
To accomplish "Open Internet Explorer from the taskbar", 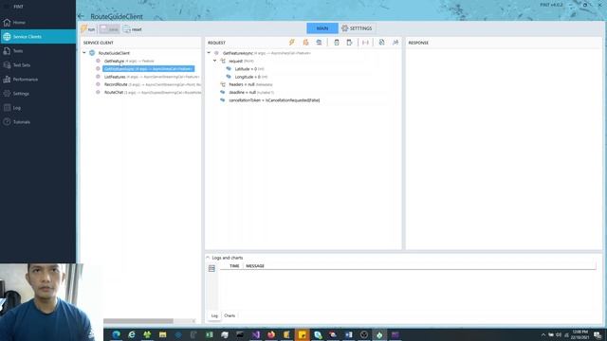I will pyautogui.click(x=132, y=334).
